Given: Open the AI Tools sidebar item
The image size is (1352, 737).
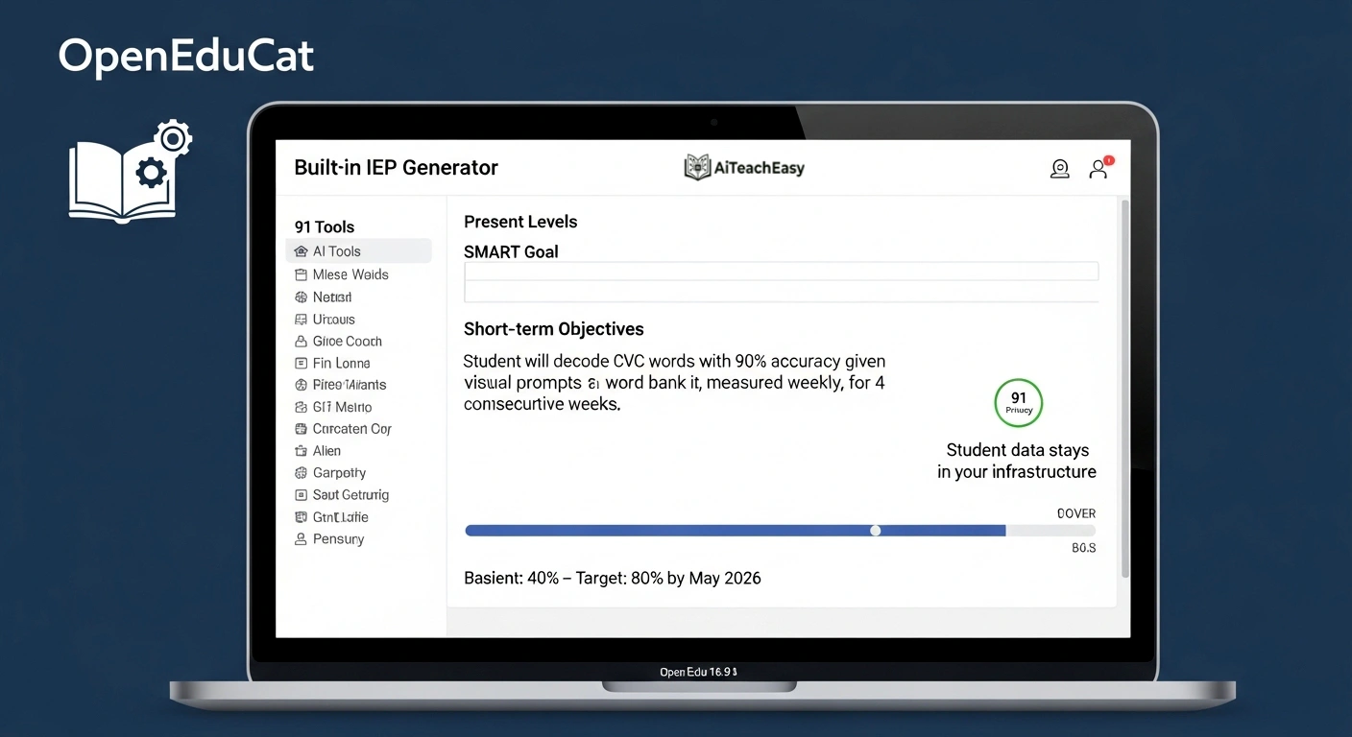Looking at the screenshot, I should click(x=359, y=251).
